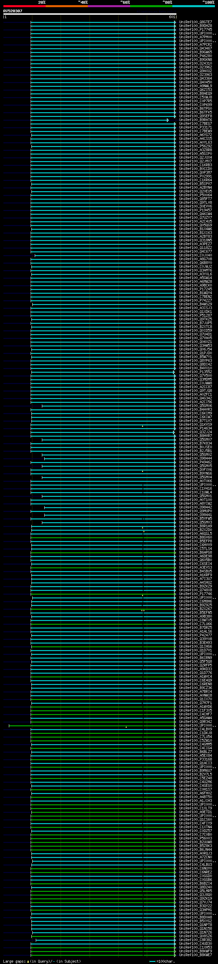Image resolution: width=218 pixels, height=964 pixels.
Task: Click the orange ~40% identity legend bar
Action: pos(67,6)
